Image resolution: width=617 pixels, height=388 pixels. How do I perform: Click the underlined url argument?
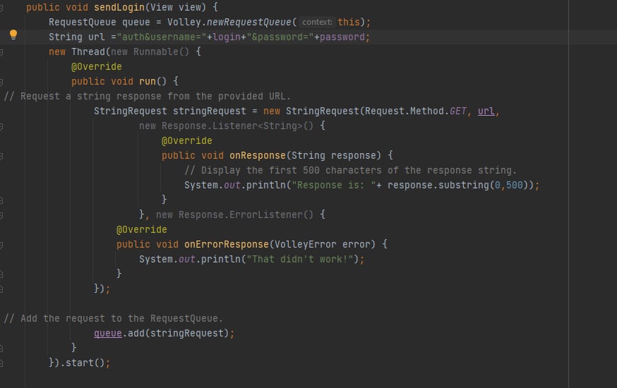point(486,111)
